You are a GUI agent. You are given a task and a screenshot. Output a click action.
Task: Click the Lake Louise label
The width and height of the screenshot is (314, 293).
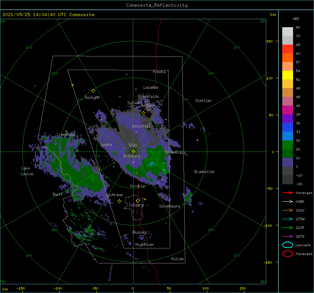coord(27,171)
